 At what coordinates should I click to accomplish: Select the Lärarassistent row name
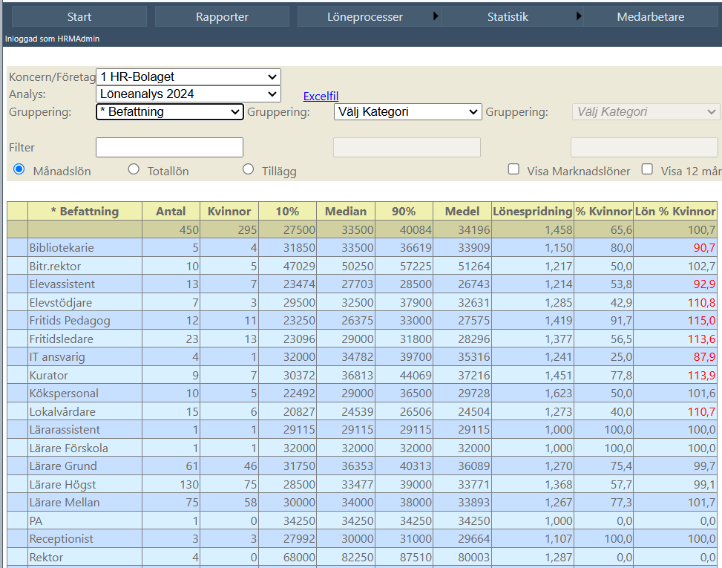pos(65,430)
